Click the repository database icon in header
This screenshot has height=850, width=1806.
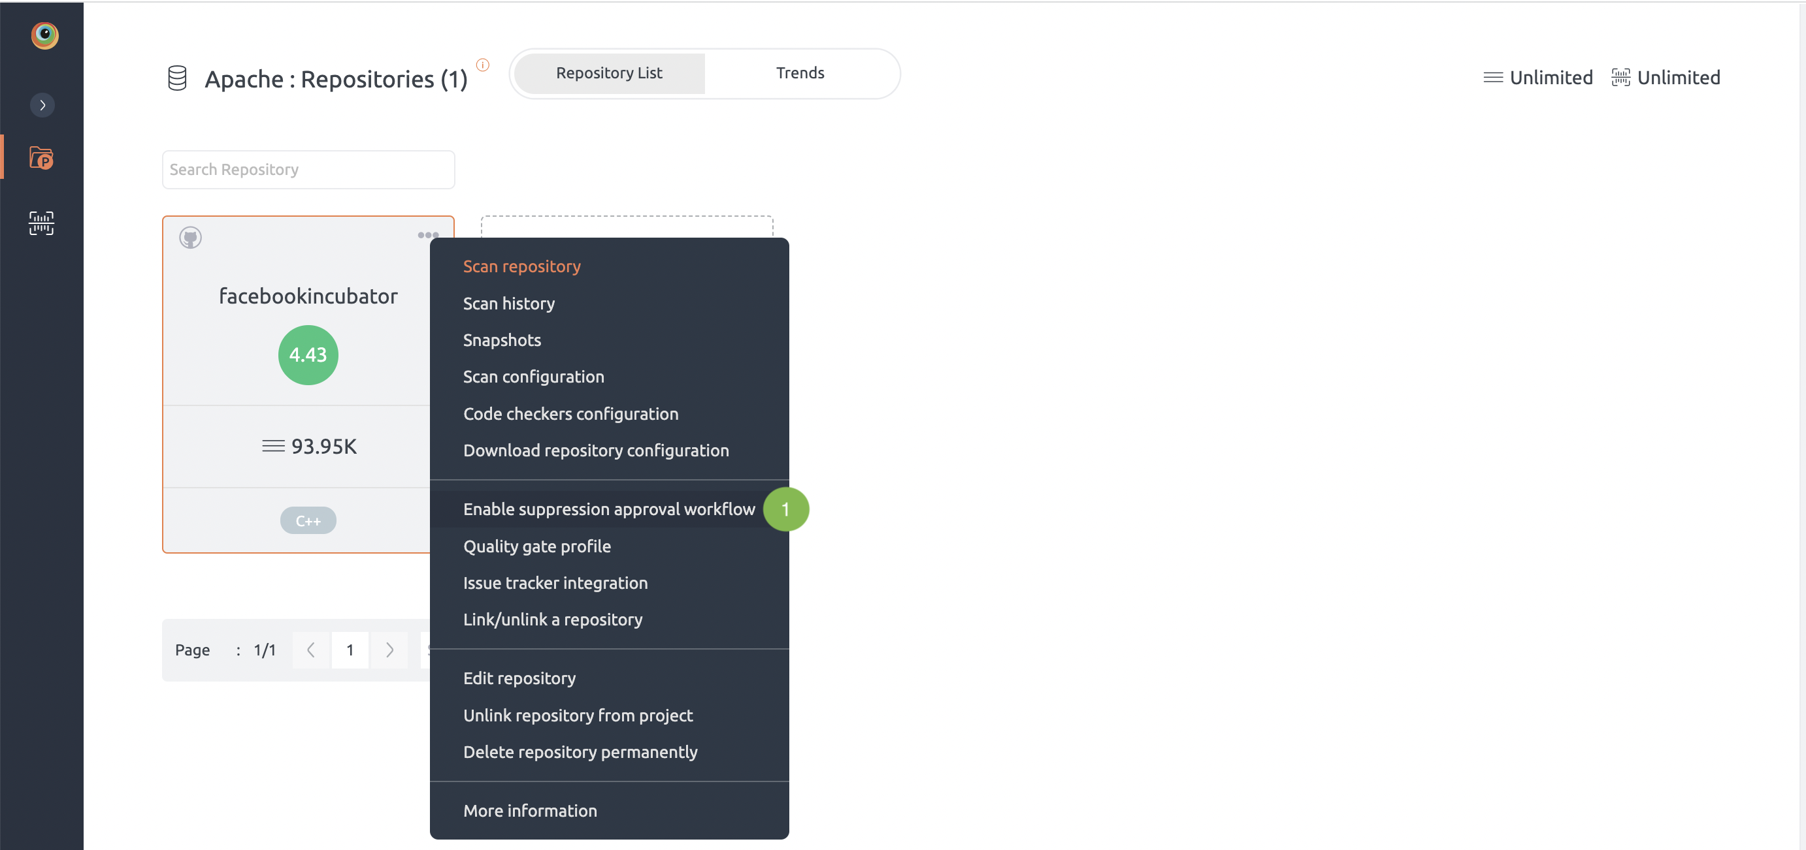[178, 78]
